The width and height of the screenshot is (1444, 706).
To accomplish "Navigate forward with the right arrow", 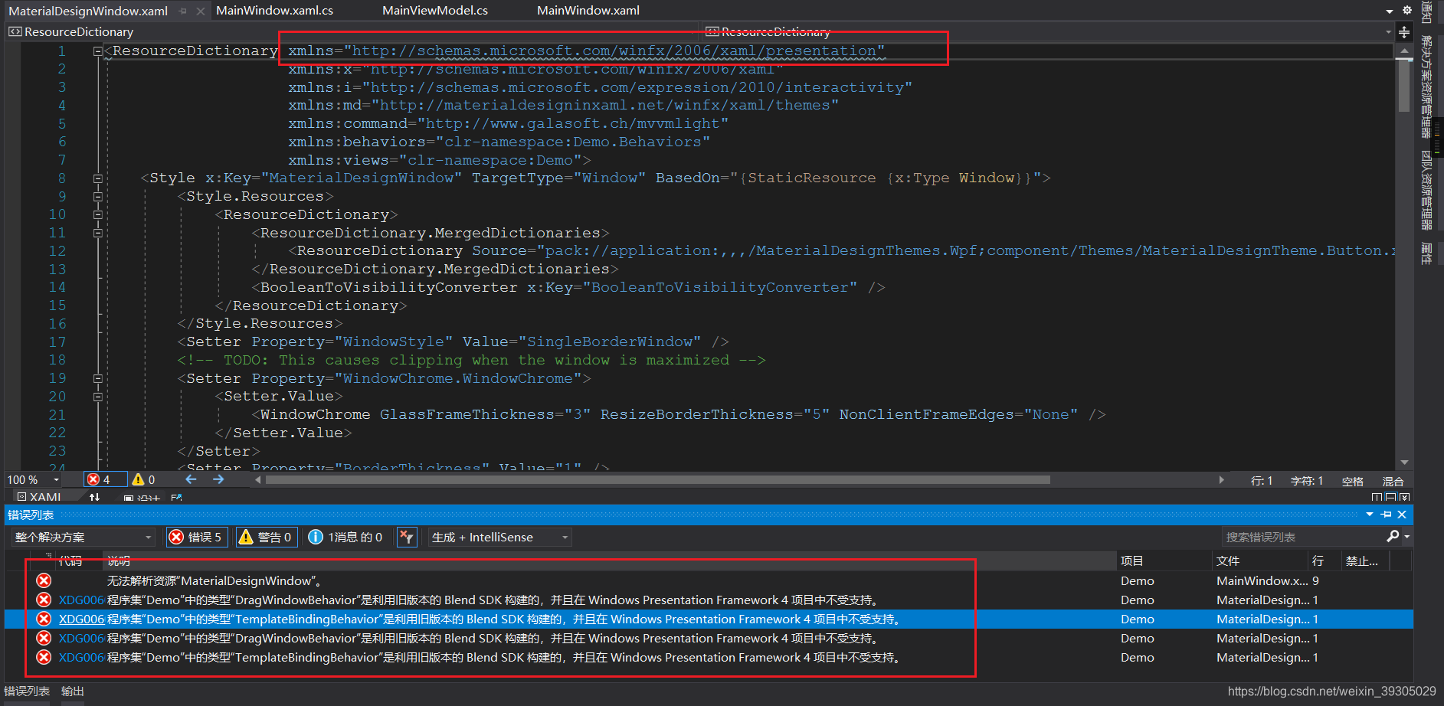I will point(218,479).
